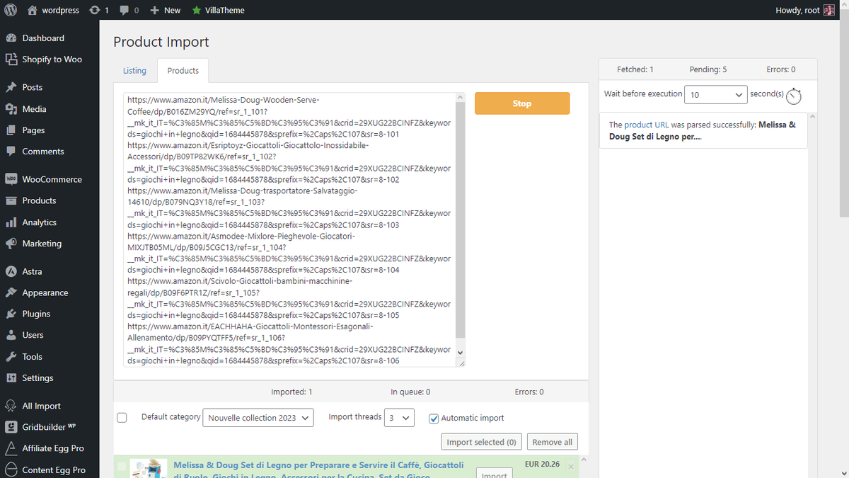Screen dimensions: 849x478
Task: Tick the Melissa & Doug product checkbox
Action: point(122,466)
